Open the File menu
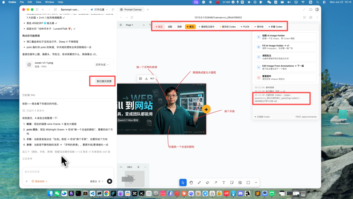This screenshot has height=199, width=353. point(22,2)
